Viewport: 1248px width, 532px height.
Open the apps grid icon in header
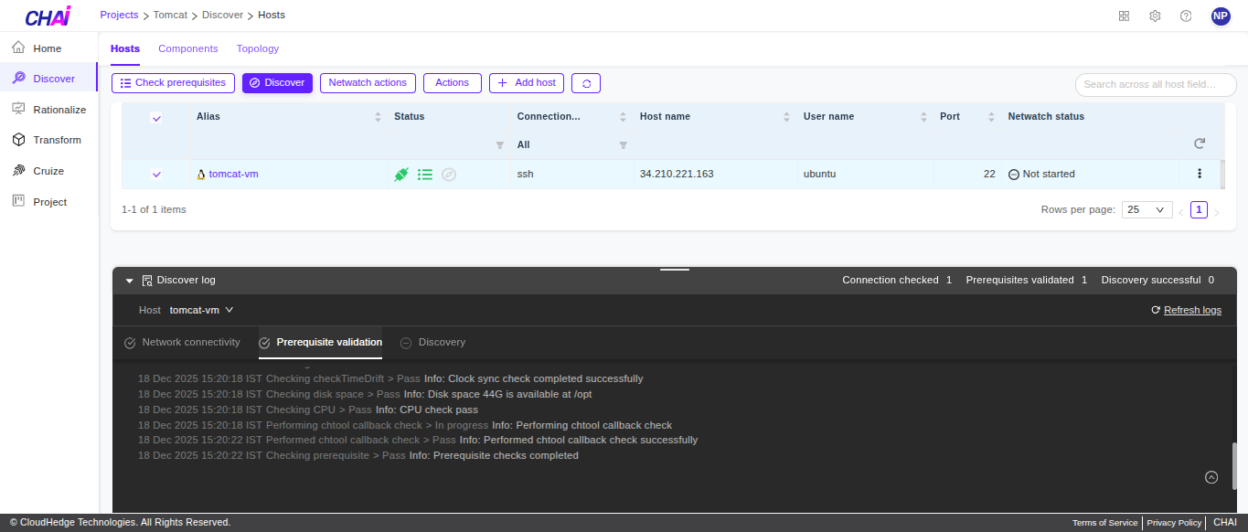(x=1124, y=16)
